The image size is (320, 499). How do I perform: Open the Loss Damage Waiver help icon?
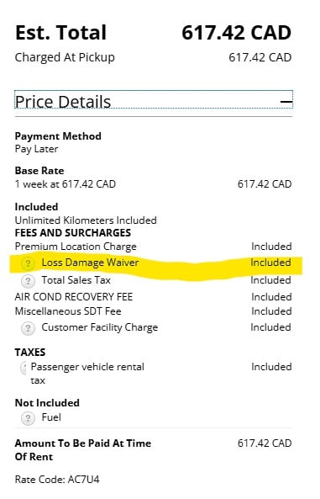28,263
